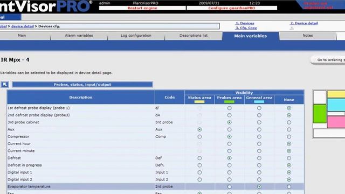
Task: Set 3rd probe cabinet visibility to None
Action: point(289,122)
